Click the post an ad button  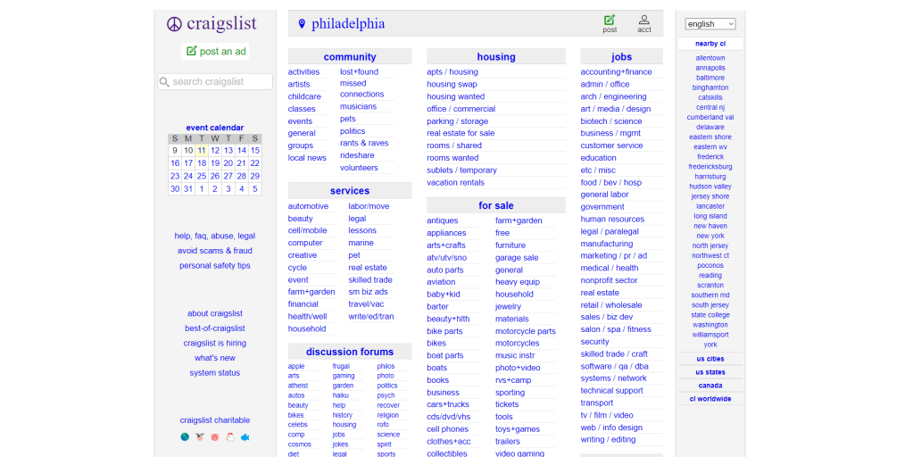coord(215,52)
